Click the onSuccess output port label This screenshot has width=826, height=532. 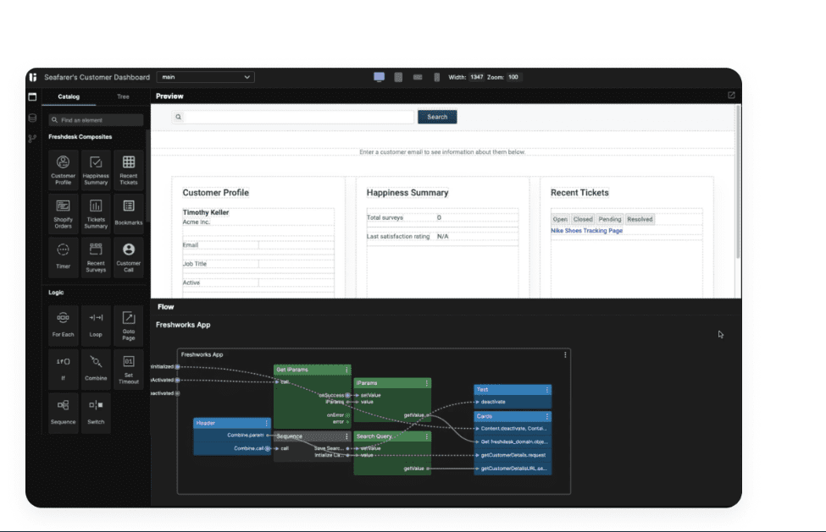pos(331,395)
